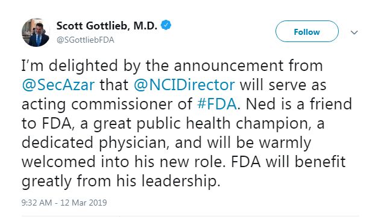
Task: Click the Scott Gottlieb, M.D. display name
Action: (107, 26)
